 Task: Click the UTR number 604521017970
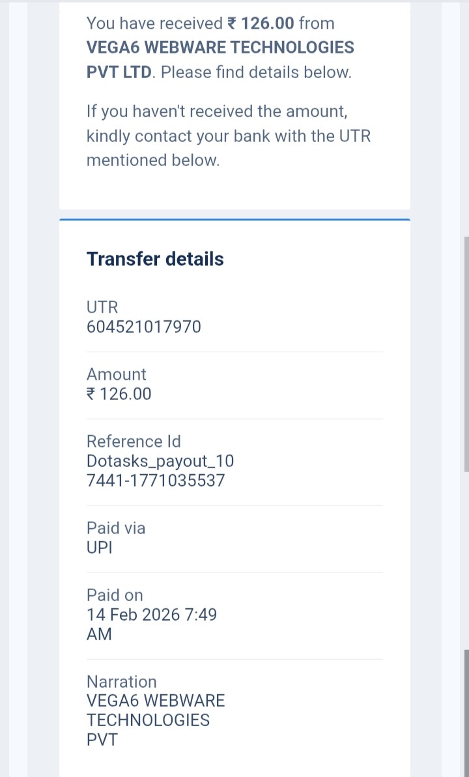(x=144, y=326)
